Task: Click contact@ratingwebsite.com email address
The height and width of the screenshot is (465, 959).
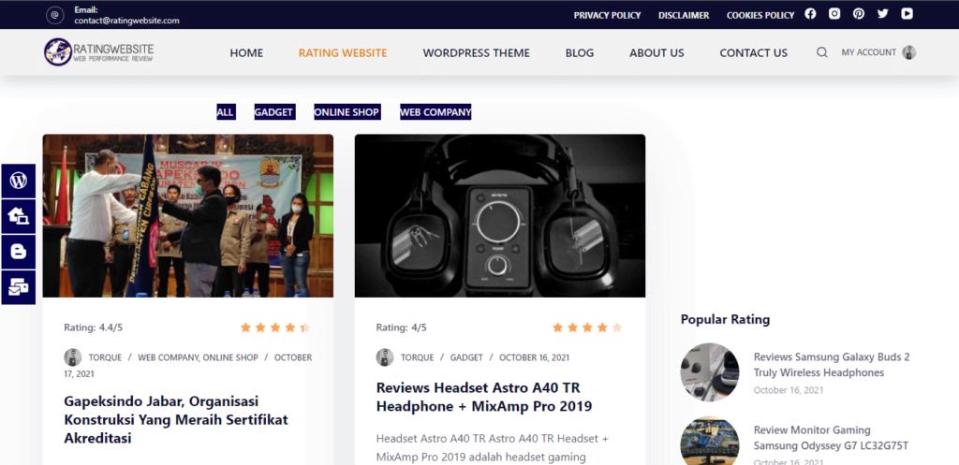Action: [x=126, y=21]
